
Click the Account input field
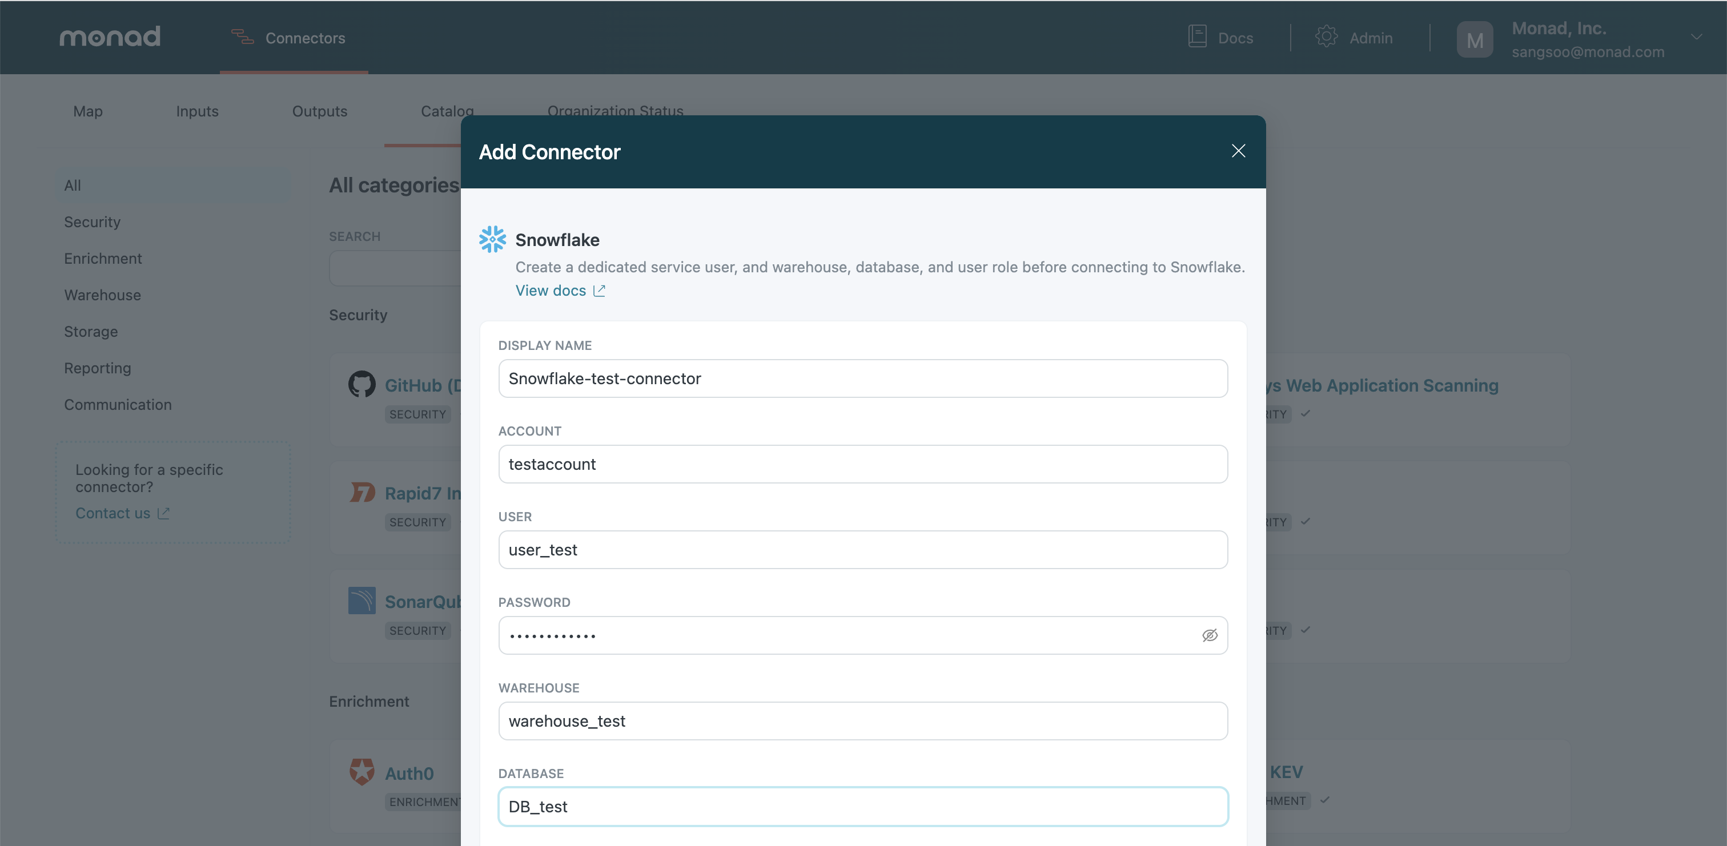point(863,464)
